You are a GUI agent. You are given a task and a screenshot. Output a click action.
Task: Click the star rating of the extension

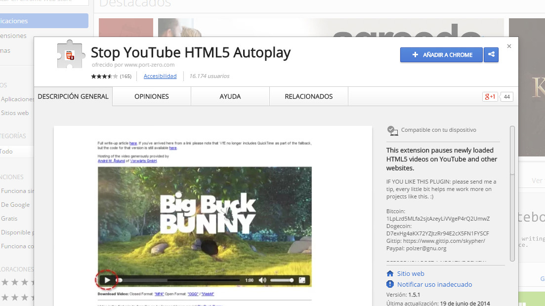104,76
